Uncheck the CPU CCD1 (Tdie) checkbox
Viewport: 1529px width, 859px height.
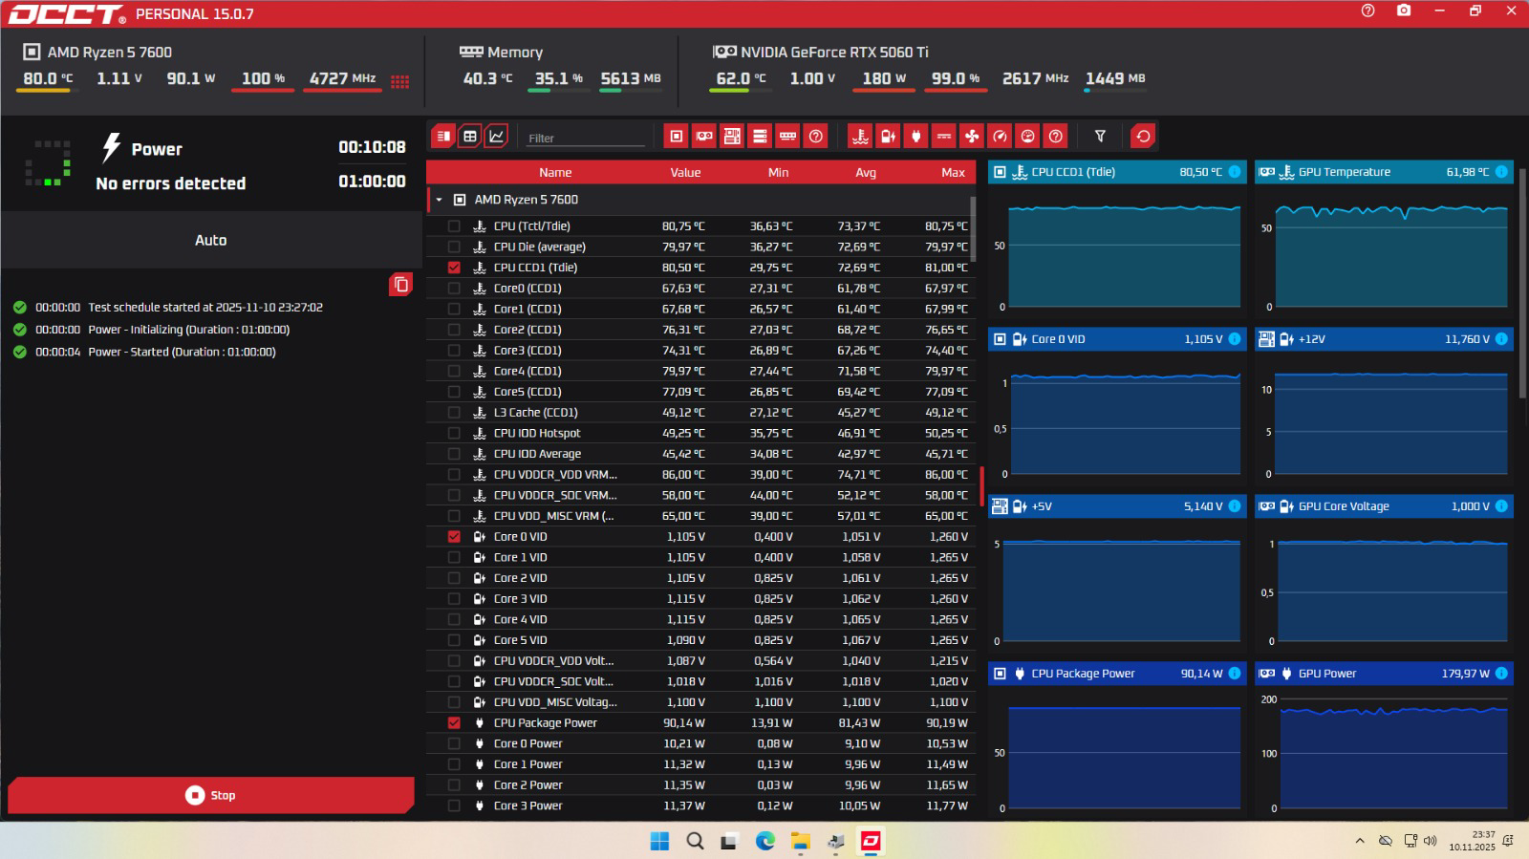click(x=454, y=268)
